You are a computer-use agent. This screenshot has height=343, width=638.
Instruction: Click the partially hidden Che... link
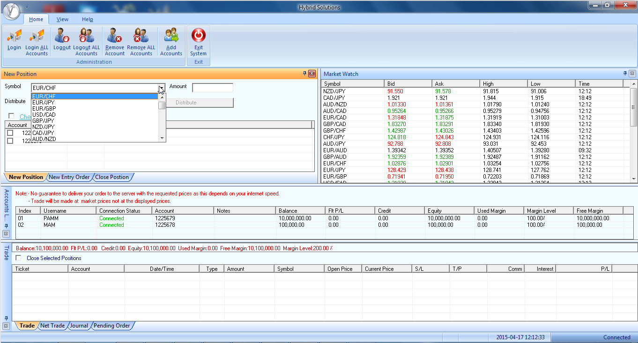(25, 117)
